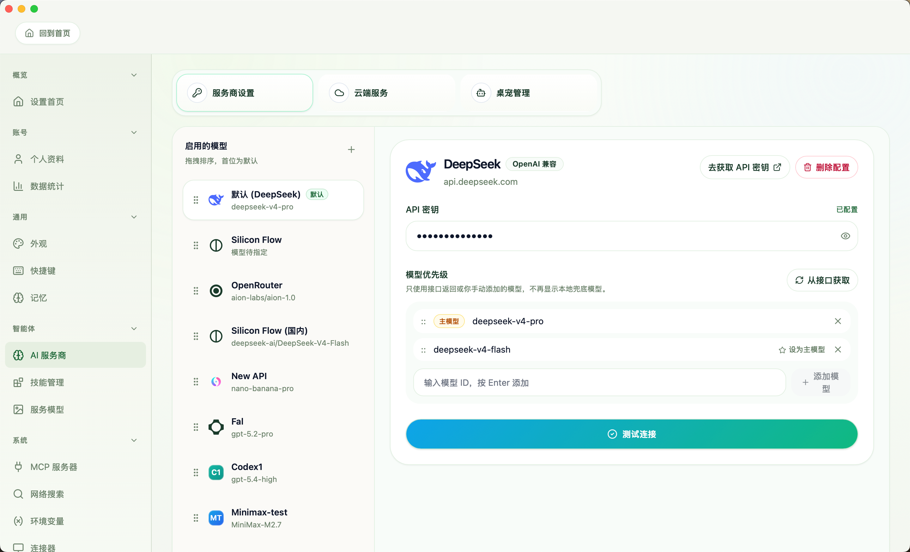Viewport: 910px width, 552px height.
Task: Click the large DeepSeek whale logo
Action: [x=420, y=172]
